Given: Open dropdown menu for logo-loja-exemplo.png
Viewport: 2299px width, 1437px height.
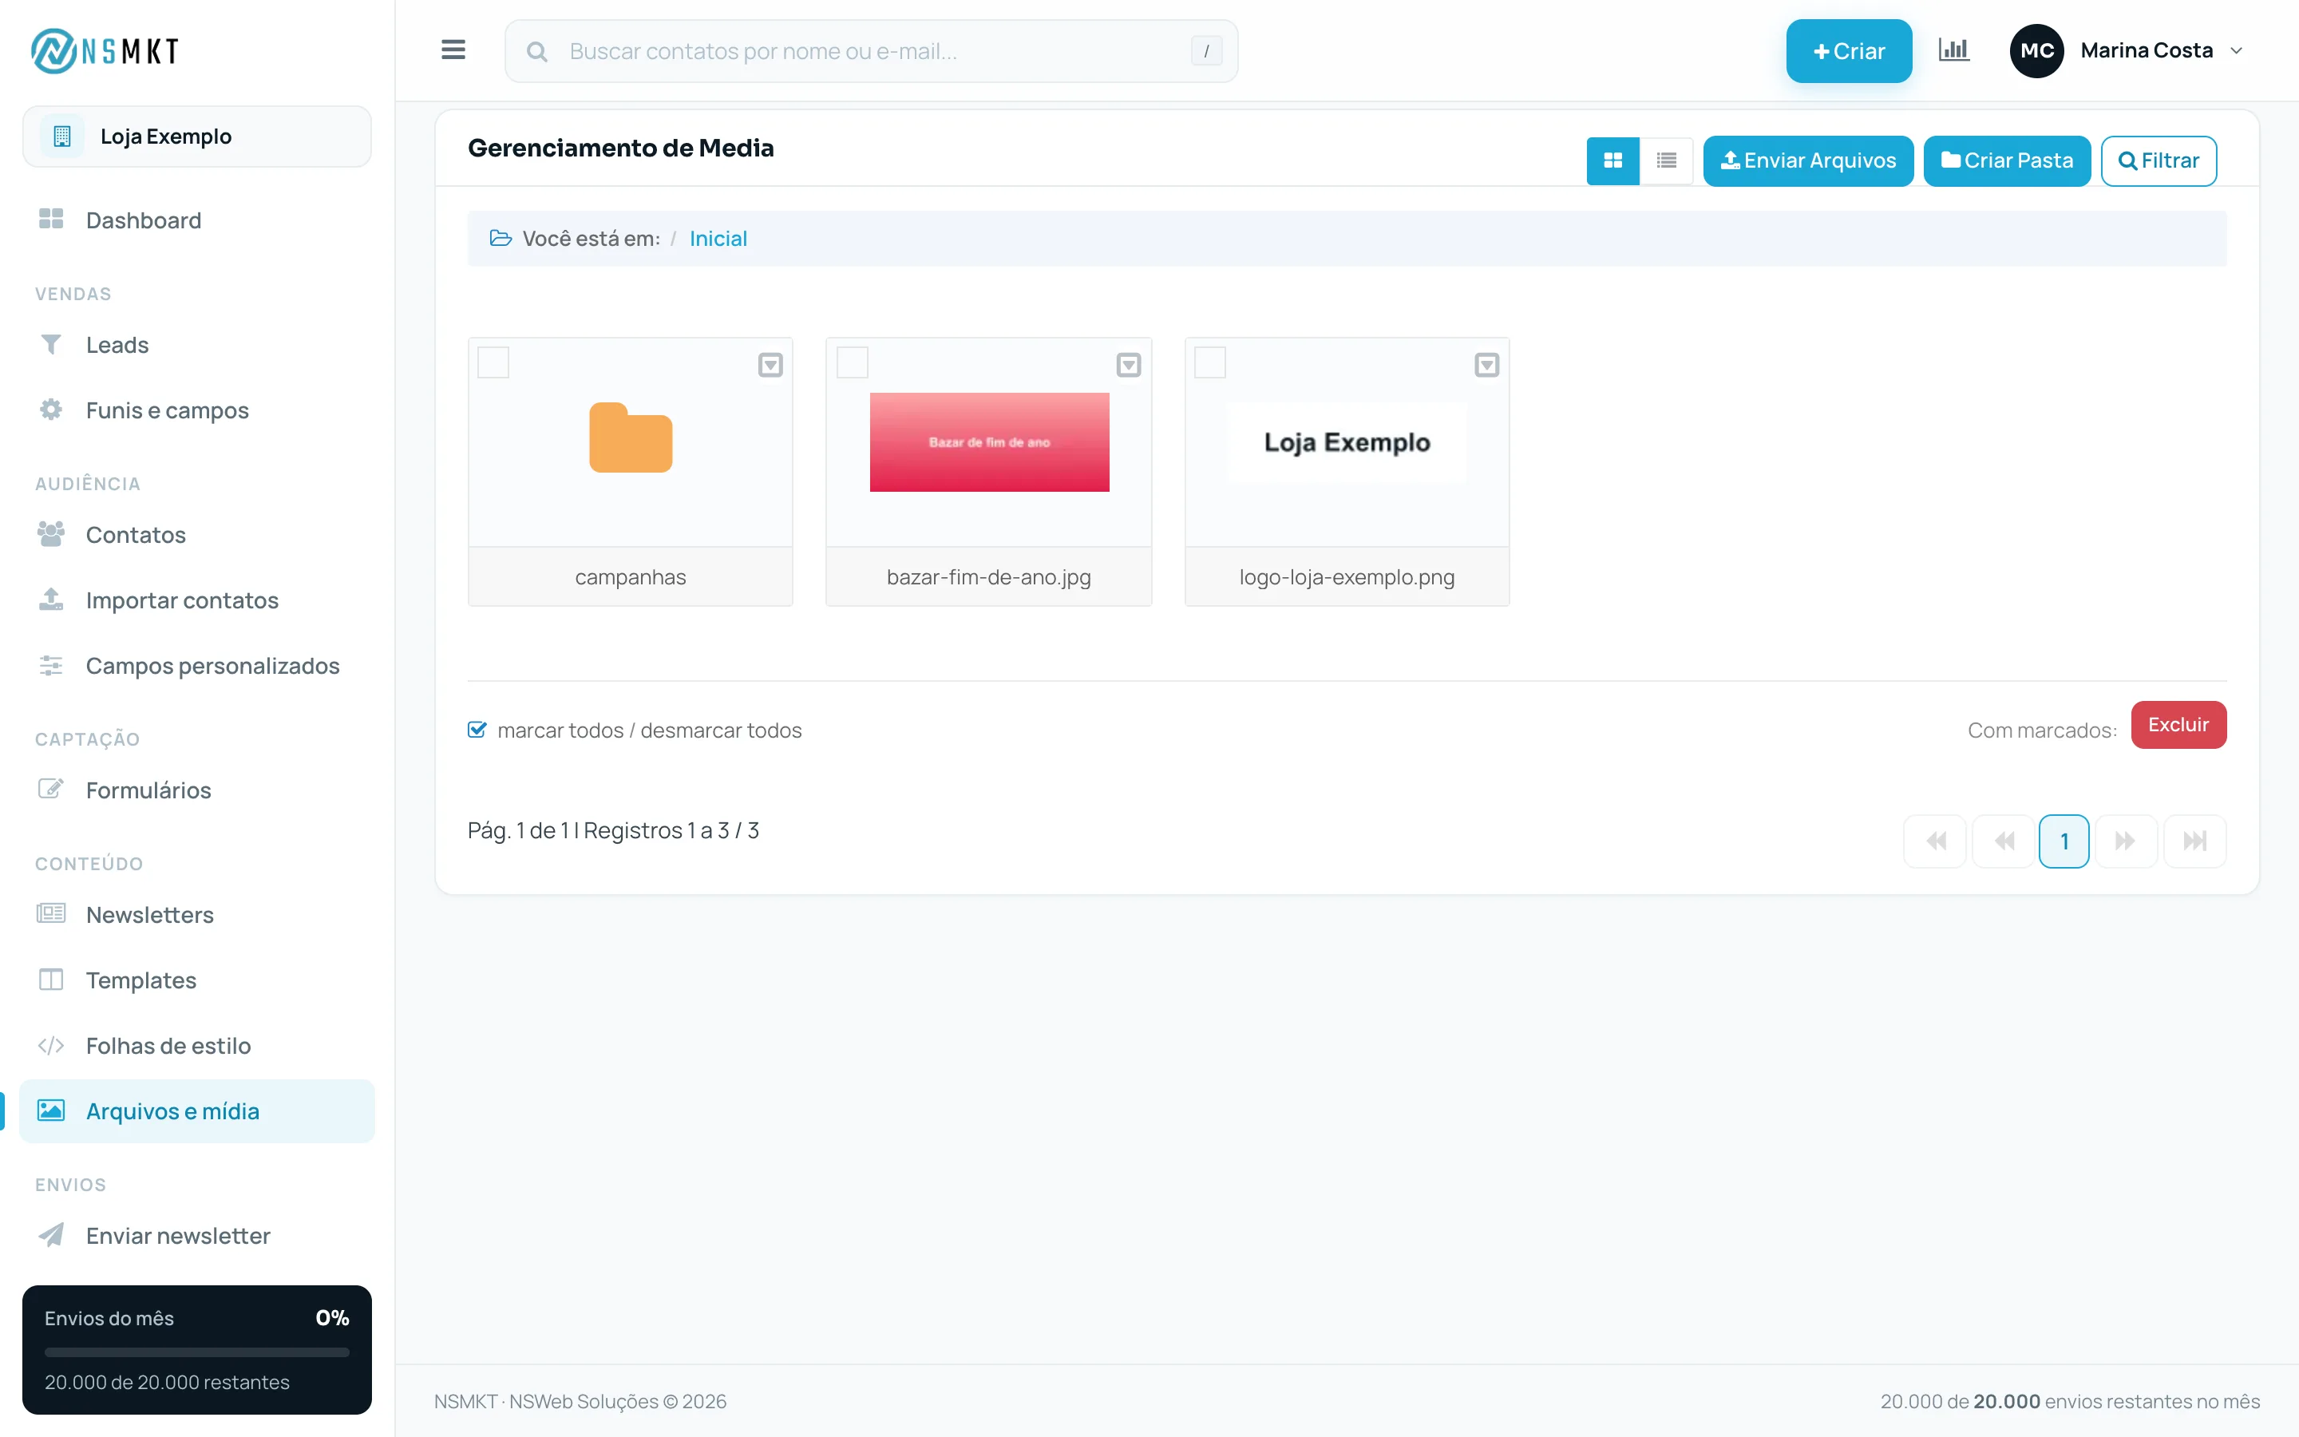Looking at the screenshot, I should (1486, 365).
